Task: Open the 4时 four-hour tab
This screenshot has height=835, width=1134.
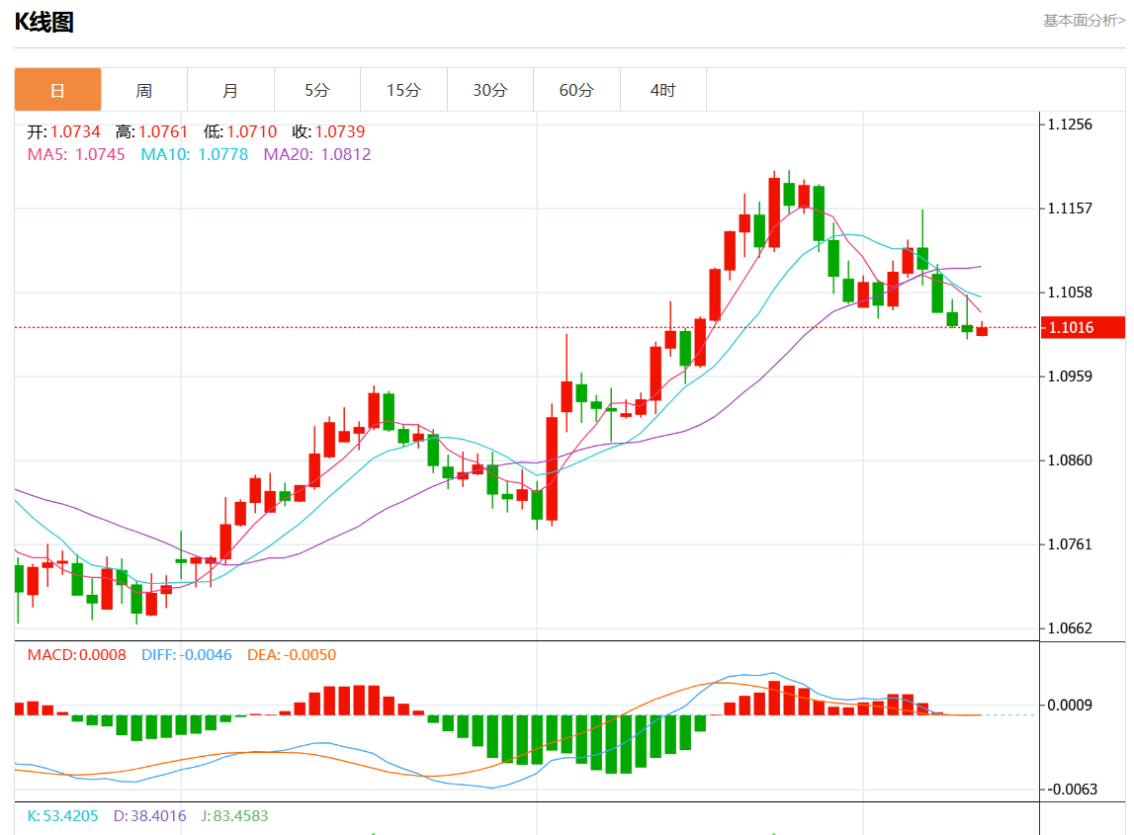Action: click(x=663, y=90)
